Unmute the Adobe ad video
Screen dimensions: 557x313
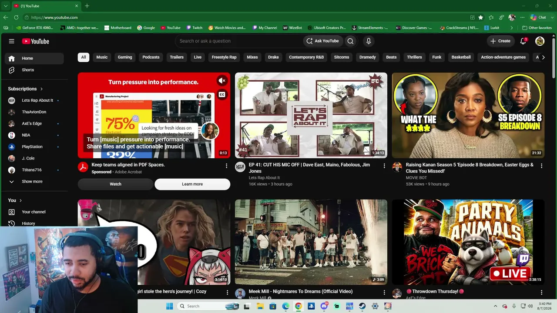click(x=222, y=80)
